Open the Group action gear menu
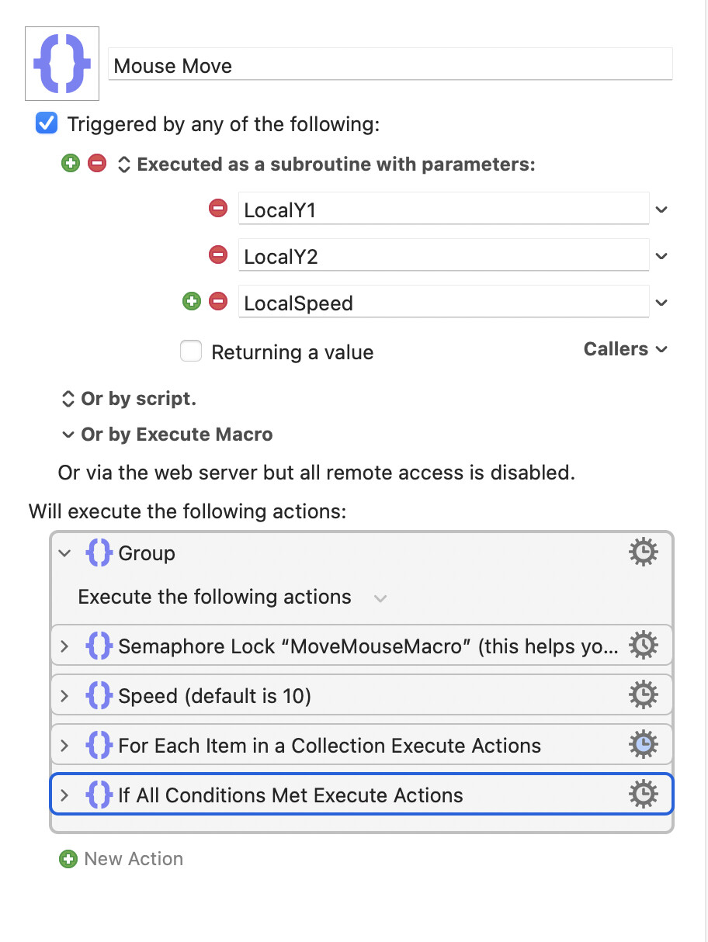708x942 pixels. 643,553
